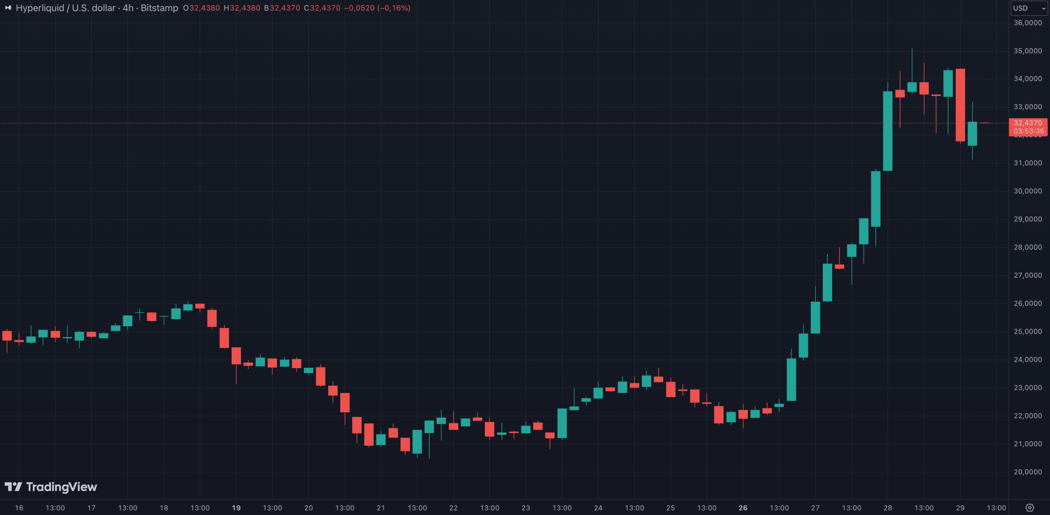1050x515 pixels.
Task: Click the bold 19 date axis label
Action: point(236,508)
